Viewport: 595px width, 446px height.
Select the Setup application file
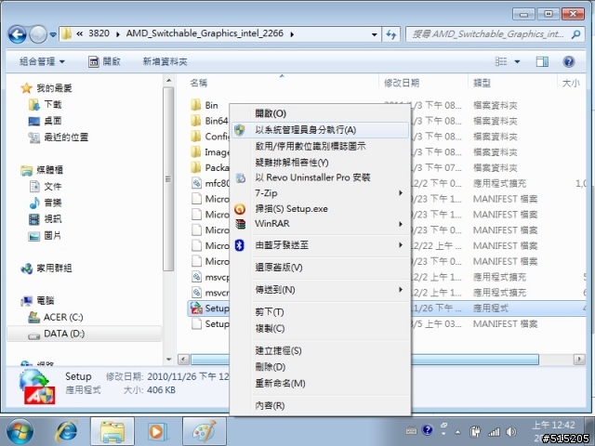209,308
